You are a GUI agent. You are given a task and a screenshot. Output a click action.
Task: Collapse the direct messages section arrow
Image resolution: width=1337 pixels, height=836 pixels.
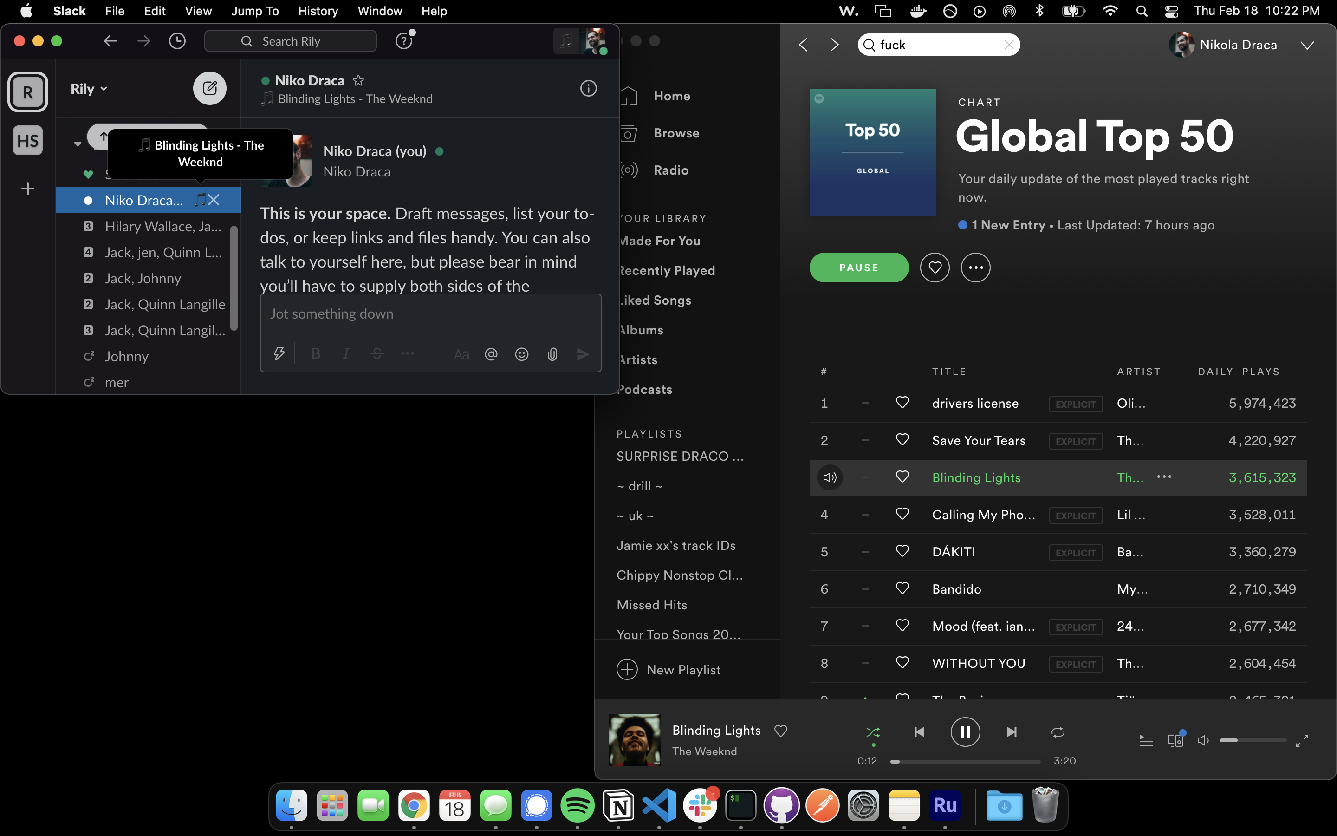tap(78, 144)
